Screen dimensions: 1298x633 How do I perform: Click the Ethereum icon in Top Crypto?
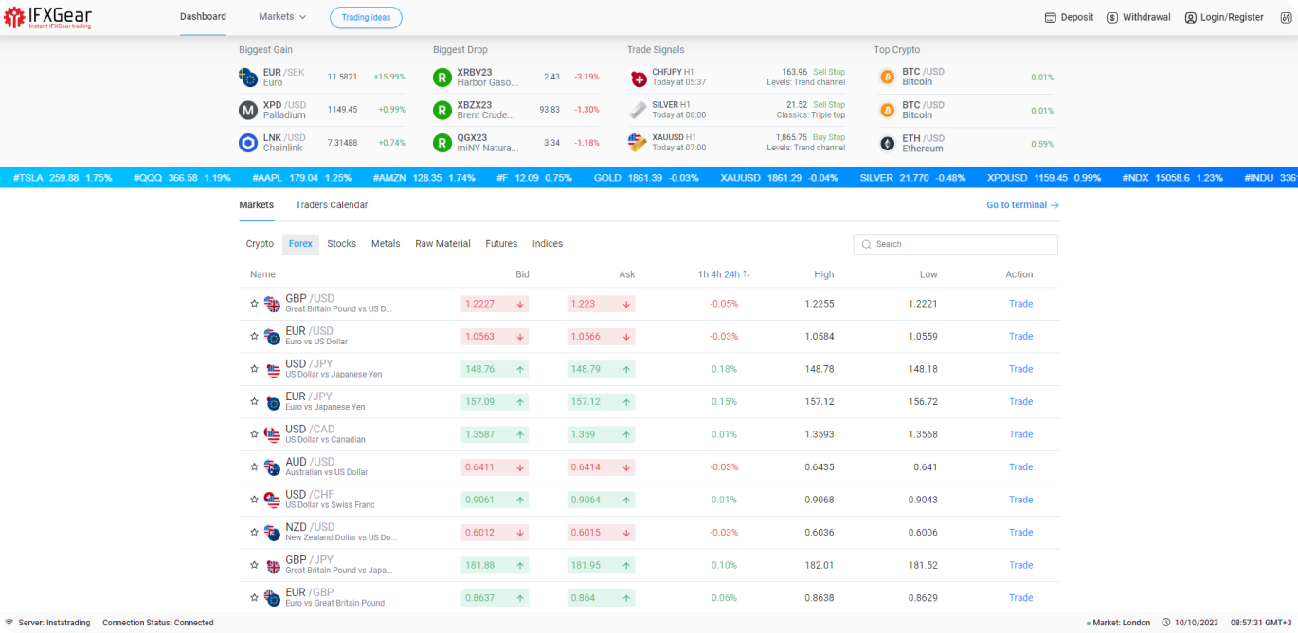[888, 144]
